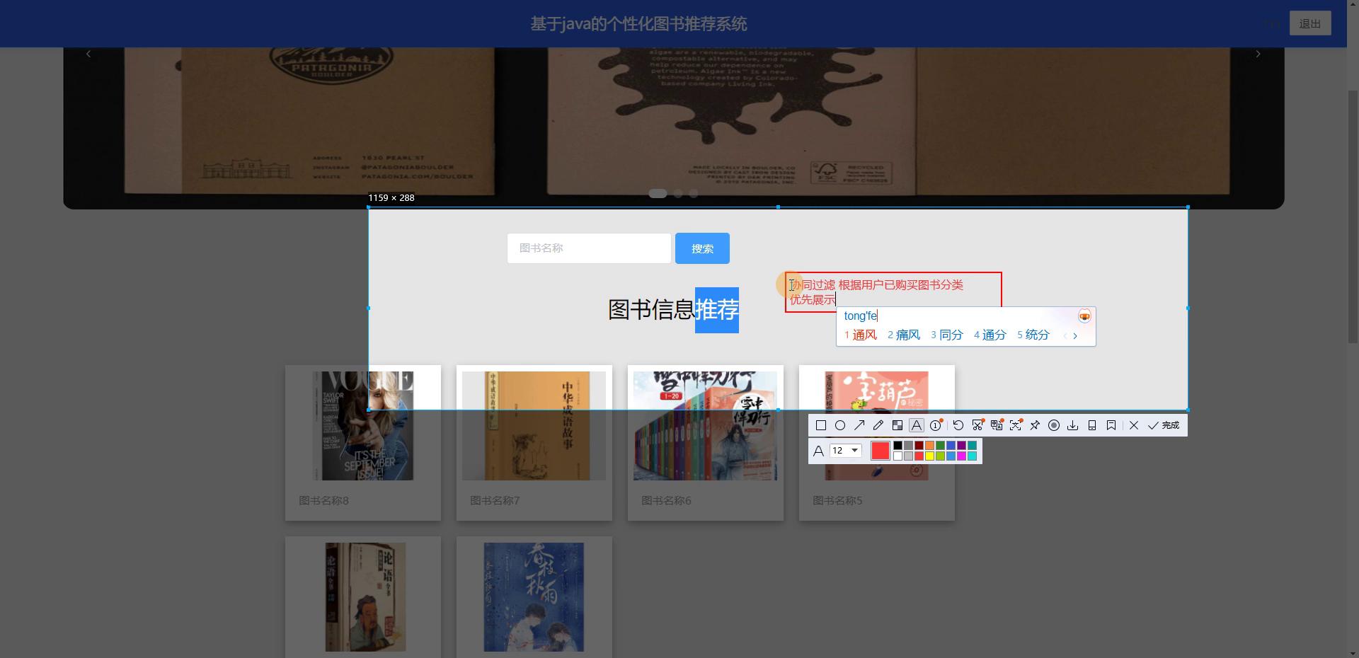Open the 图书名称5 book card
1359x658 pixels.
coord(877,443)
